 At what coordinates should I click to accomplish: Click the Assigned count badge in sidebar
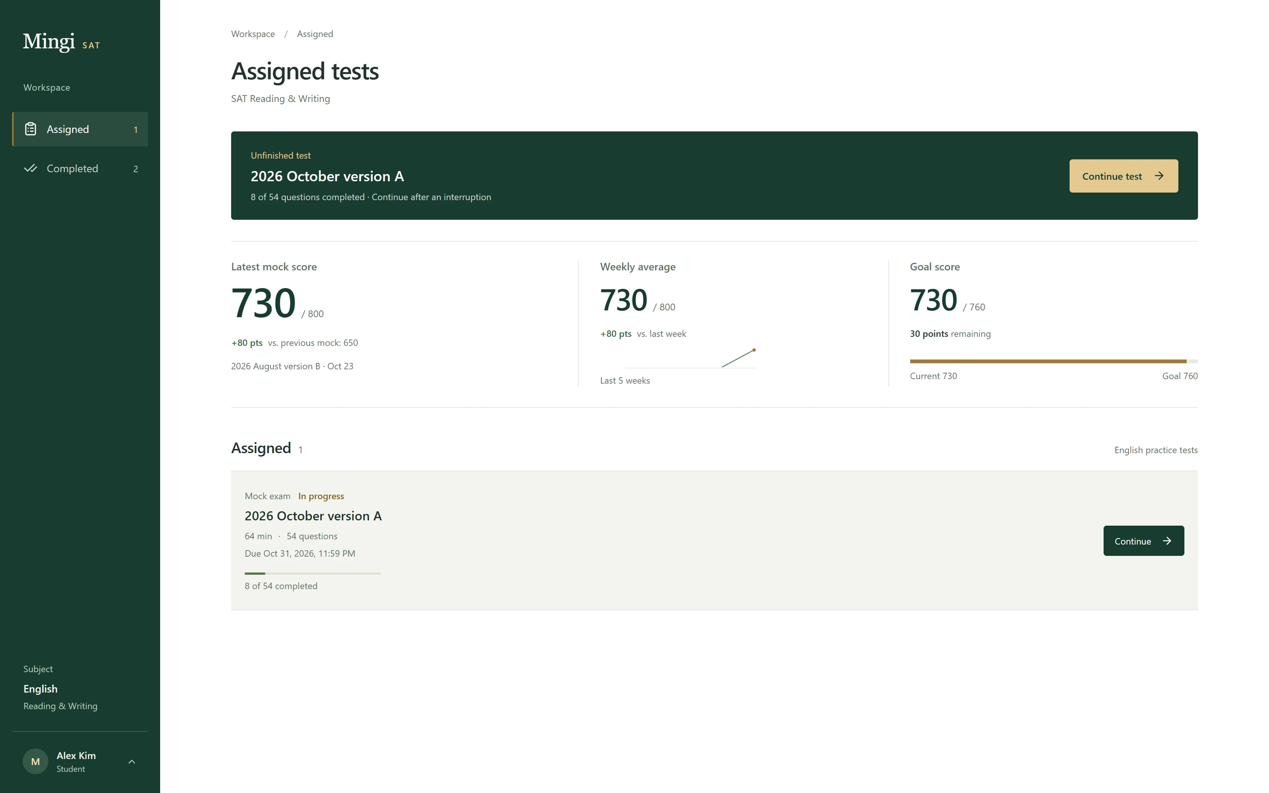[x=135, y=130]
